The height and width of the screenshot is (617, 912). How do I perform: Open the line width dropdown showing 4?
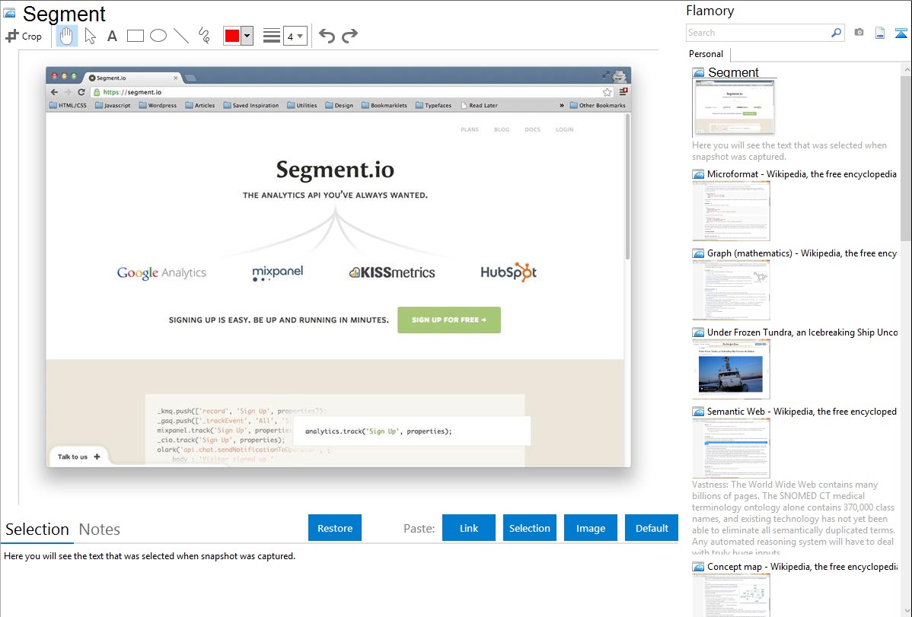pyautogui.click(x=295, y=36)
